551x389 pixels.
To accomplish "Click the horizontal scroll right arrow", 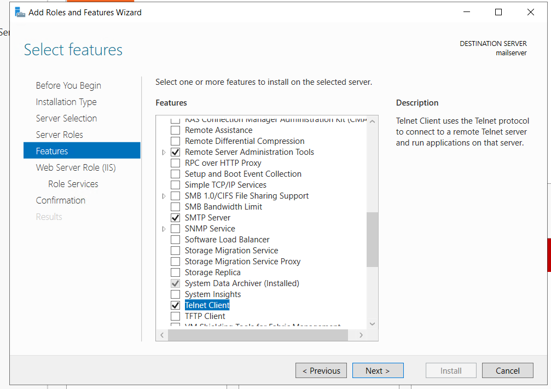I will (361, 335).
